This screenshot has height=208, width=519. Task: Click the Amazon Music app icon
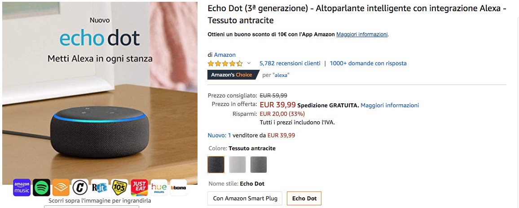pos(22,187)
